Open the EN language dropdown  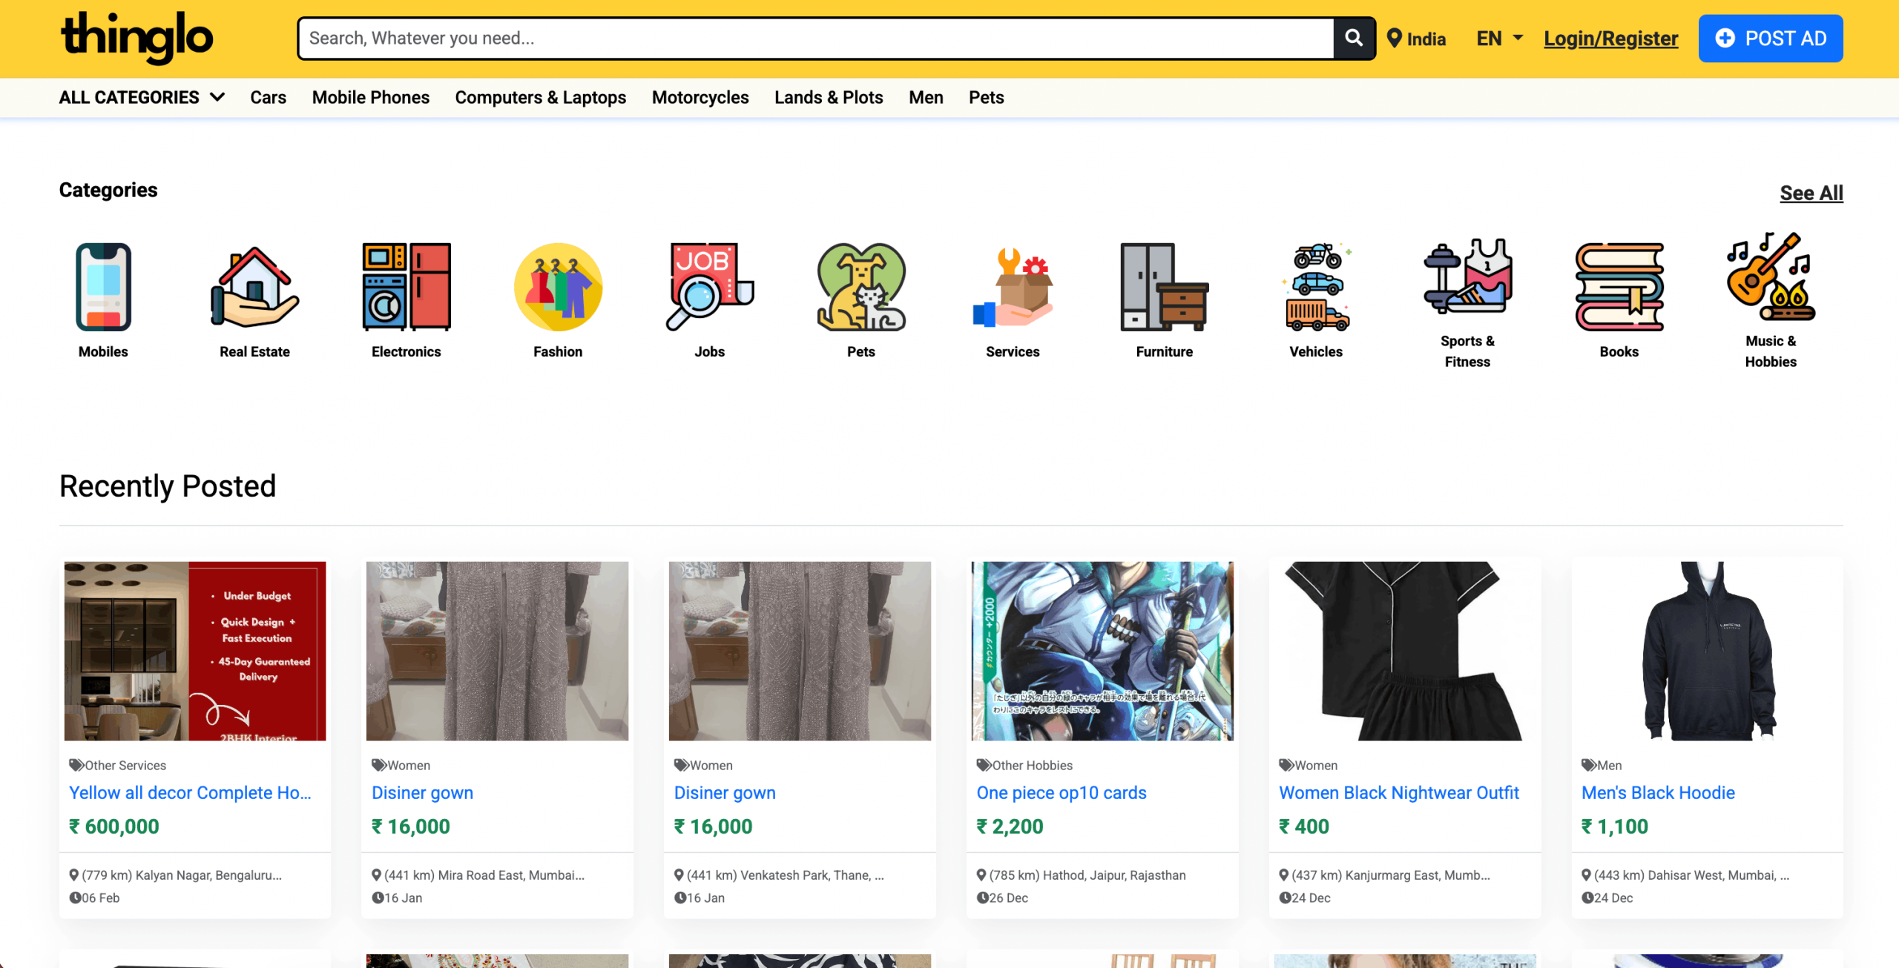click(1498, 39)
